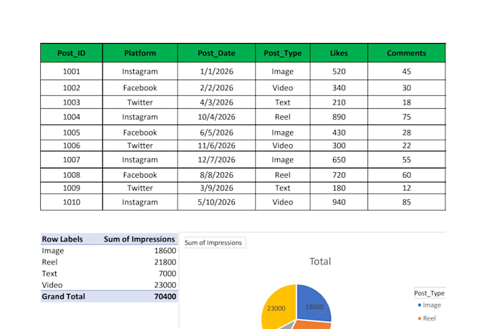487x329 pixels.
Task: Click the Grand Total label
Action: (63, 297)
